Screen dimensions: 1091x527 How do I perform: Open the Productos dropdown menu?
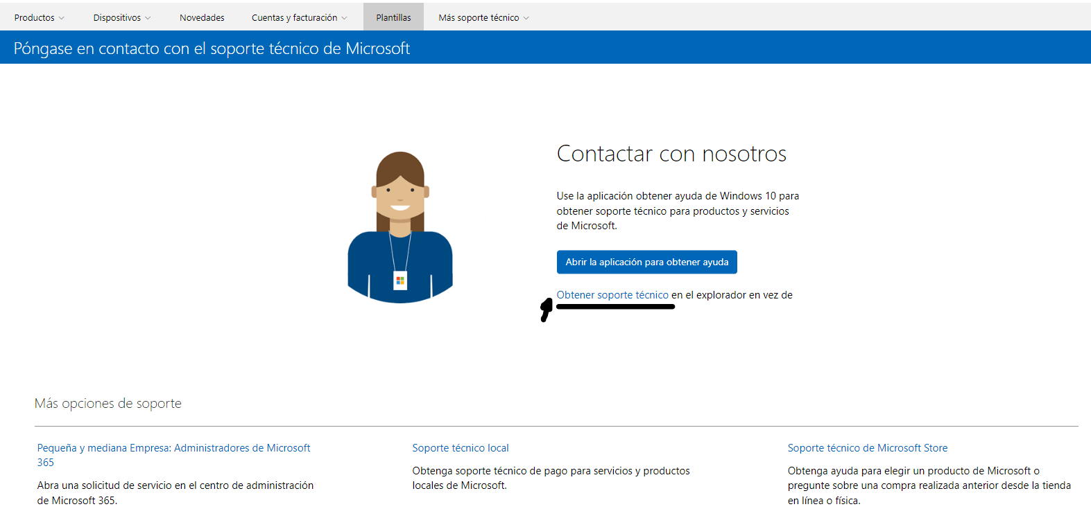click(x=39, y=18)
